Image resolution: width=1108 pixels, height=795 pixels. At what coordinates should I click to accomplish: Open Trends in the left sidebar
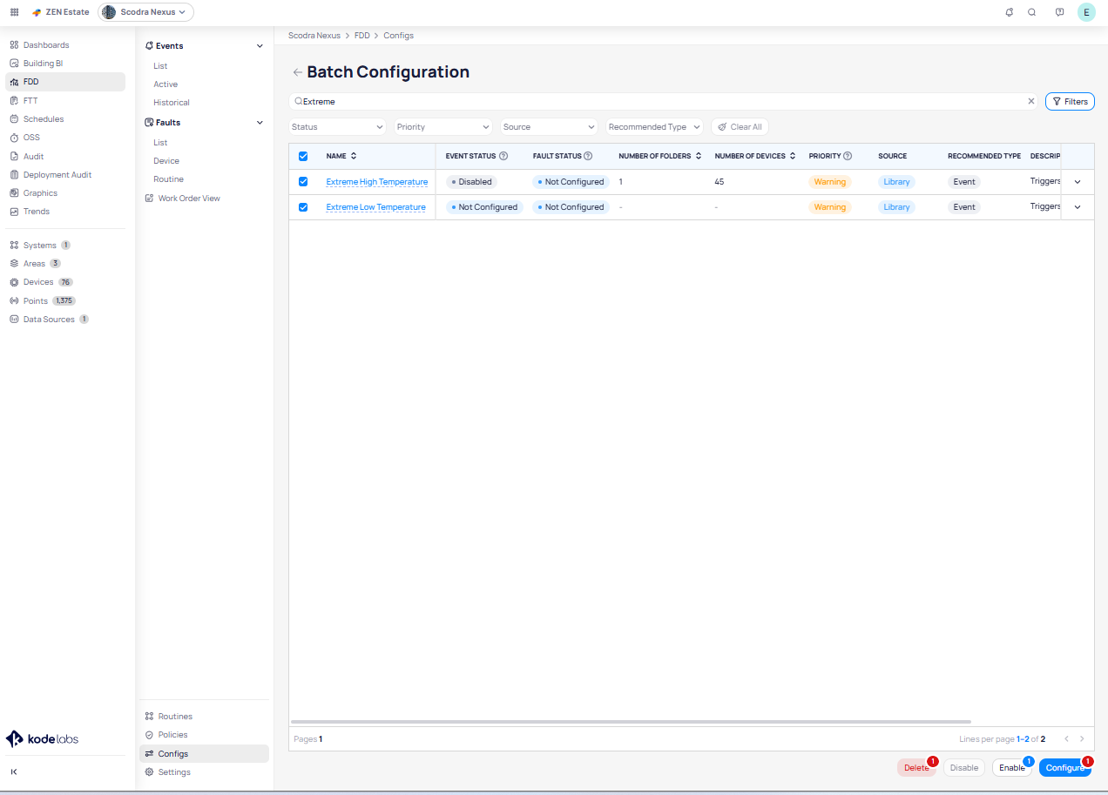(x=37, y=212)
